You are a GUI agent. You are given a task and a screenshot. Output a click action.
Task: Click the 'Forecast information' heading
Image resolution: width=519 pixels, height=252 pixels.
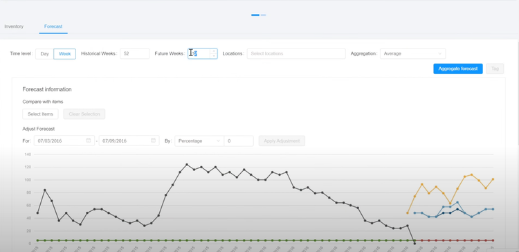point(47,89)
